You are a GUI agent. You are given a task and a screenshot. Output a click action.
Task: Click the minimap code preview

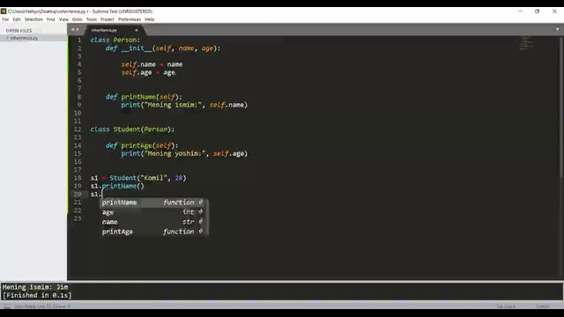527,42
